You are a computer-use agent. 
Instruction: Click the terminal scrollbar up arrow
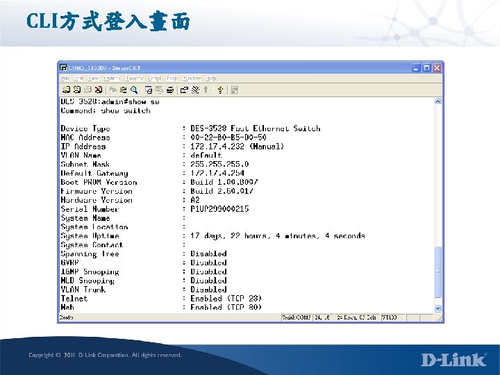(x=437, y=101)
